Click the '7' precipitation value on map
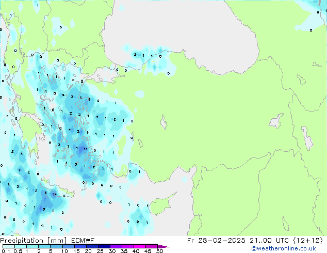Image resolution: width=327 pixels, height=253 pixels. [20, 170]
